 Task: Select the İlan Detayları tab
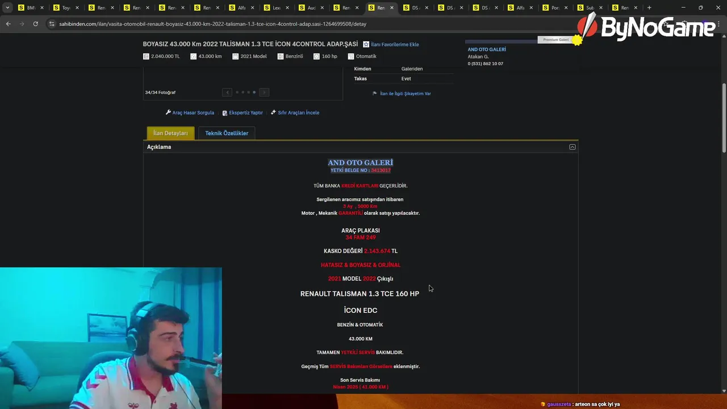pos(170,133)
